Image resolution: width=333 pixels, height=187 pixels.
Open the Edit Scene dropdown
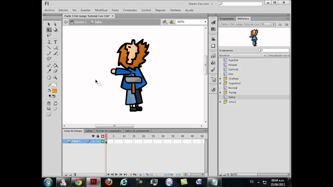click(x=165, y=22)
